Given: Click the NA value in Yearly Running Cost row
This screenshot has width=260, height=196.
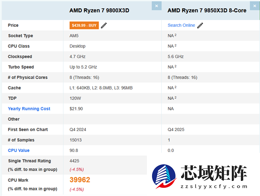Looking at the screenshot, I should (x=171, y=109).
